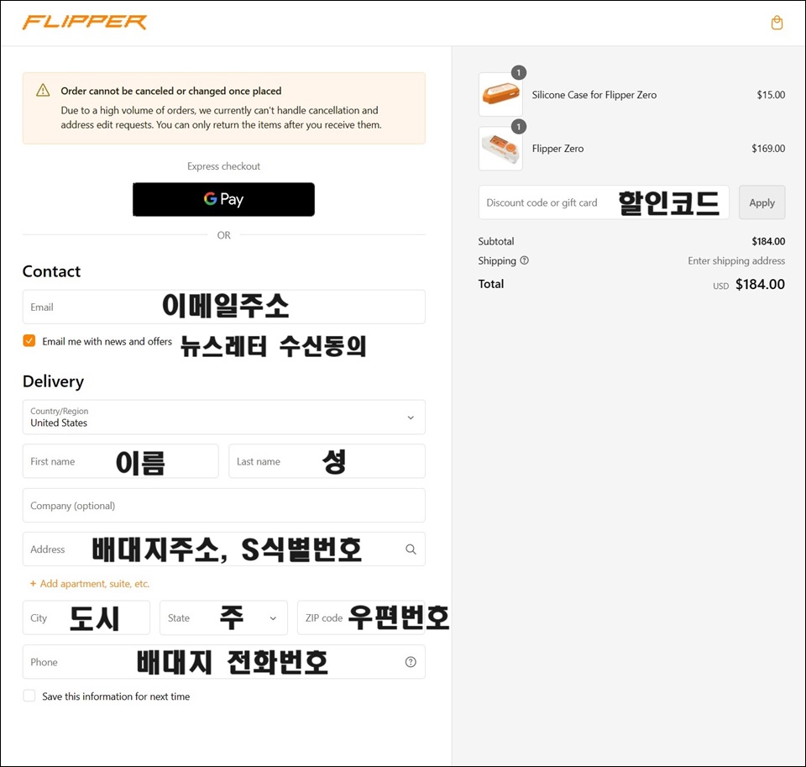Pay with the Google Pay button
Image resolution: width=806 pixels, height=767 pixels.
pyautogui.click(x=223, y=200)
